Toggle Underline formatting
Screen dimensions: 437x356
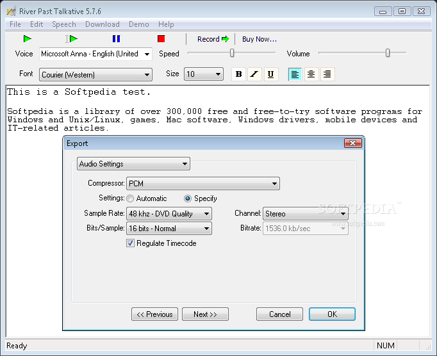pos(270,74)
